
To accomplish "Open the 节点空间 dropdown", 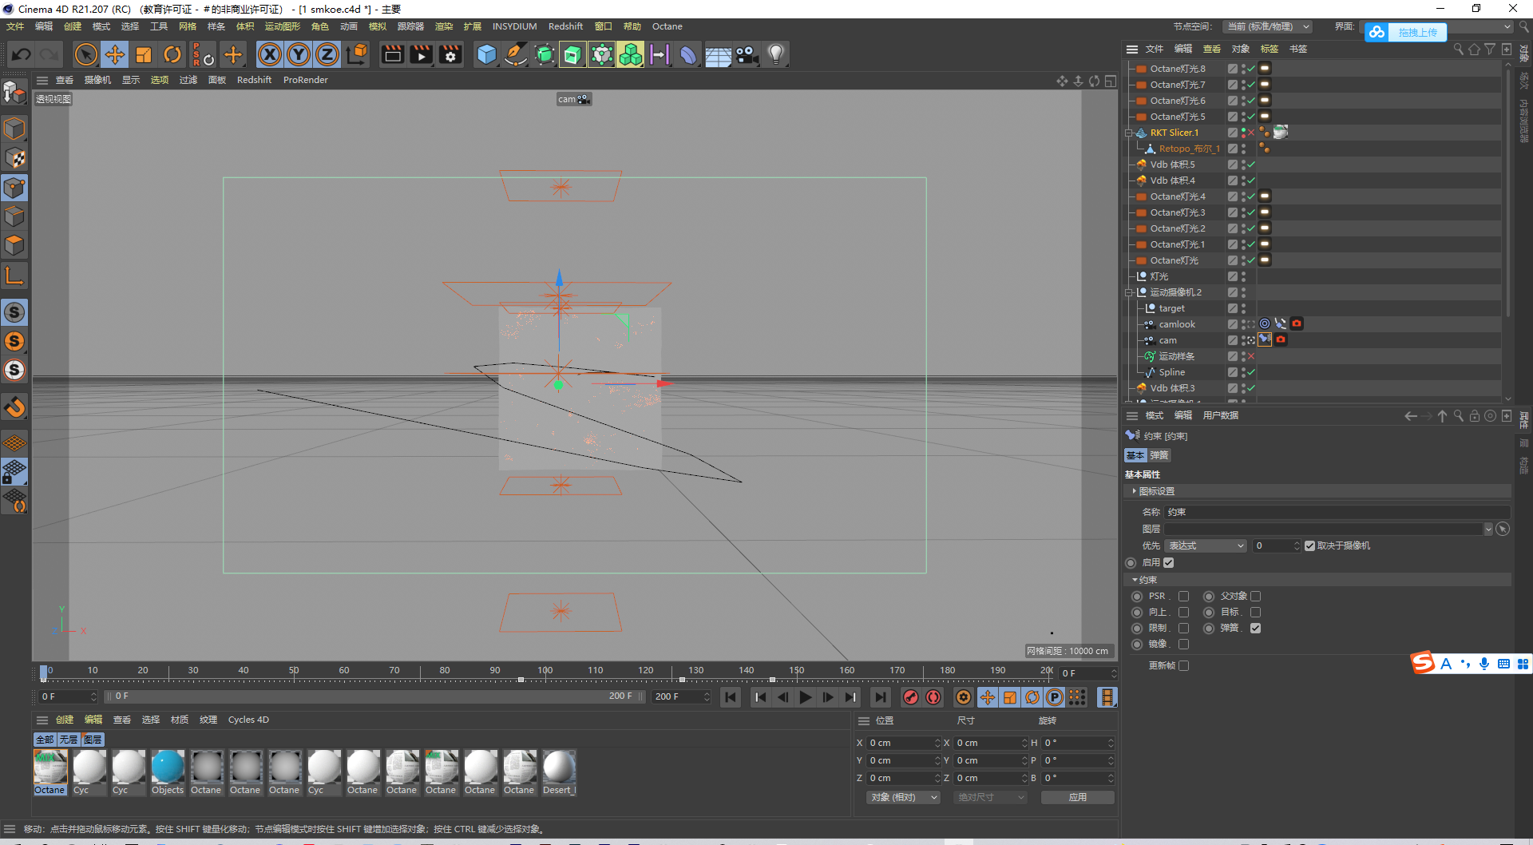I will [x=1269, y=26].
